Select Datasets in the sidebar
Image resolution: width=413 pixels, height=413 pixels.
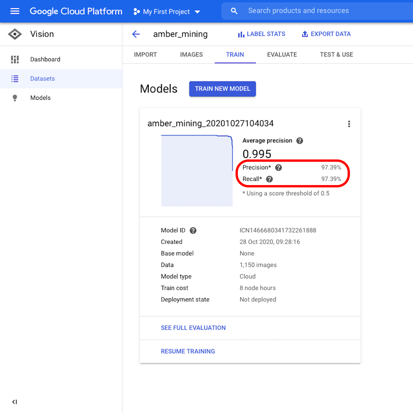(61, 78)
